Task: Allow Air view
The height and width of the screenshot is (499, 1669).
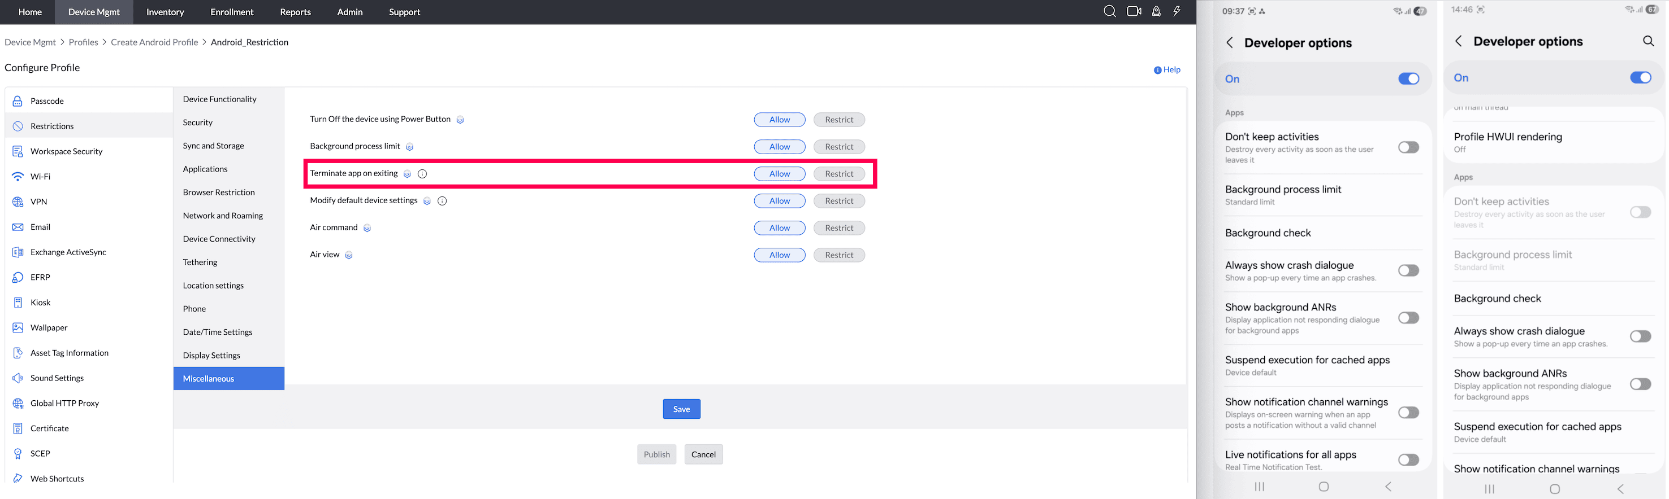Action: pyautogui.click(x=780, y=255)
